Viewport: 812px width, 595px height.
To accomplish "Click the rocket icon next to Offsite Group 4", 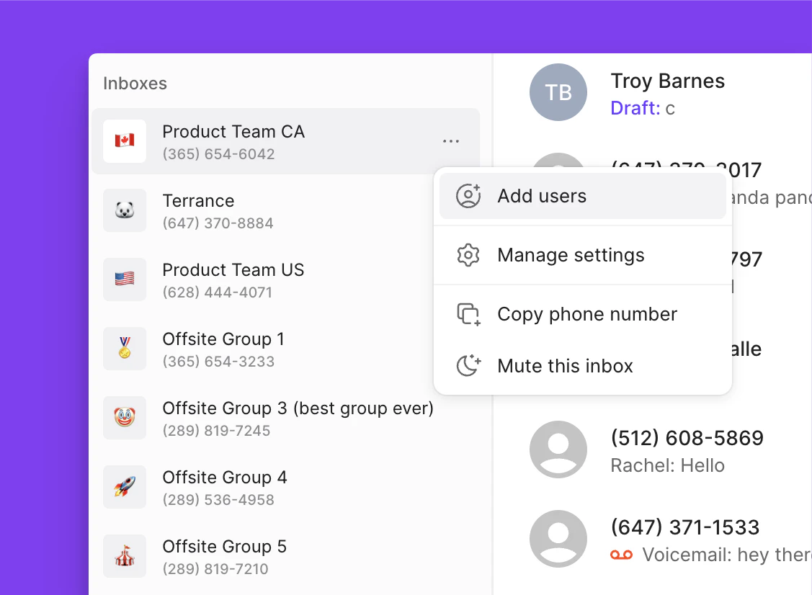I will [x=125, y=486].
